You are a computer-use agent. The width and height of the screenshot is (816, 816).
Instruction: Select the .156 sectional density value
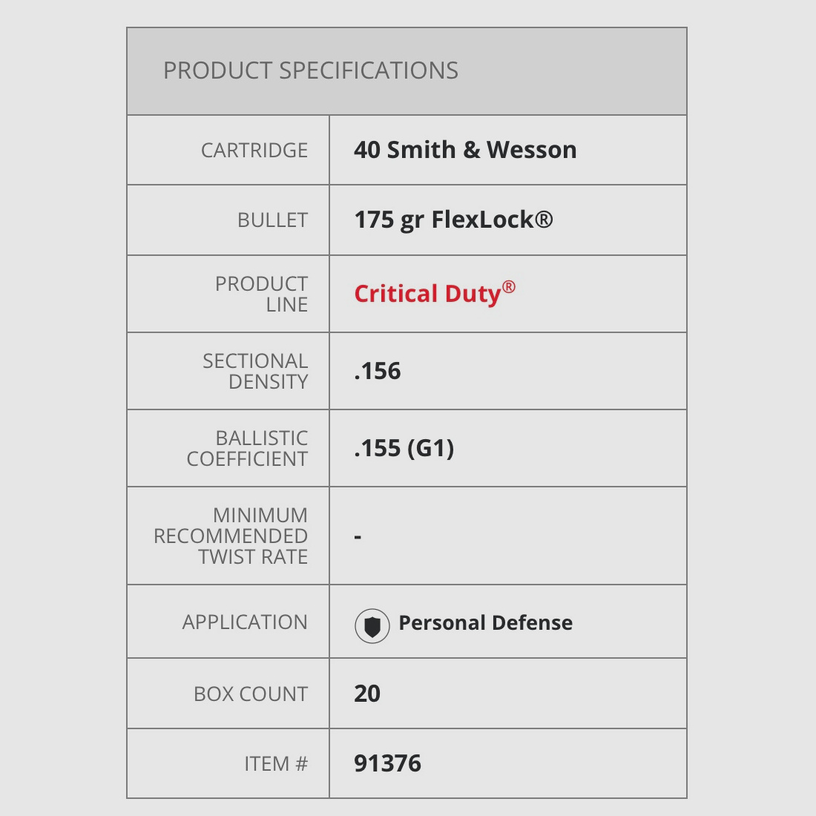(378, 371)
